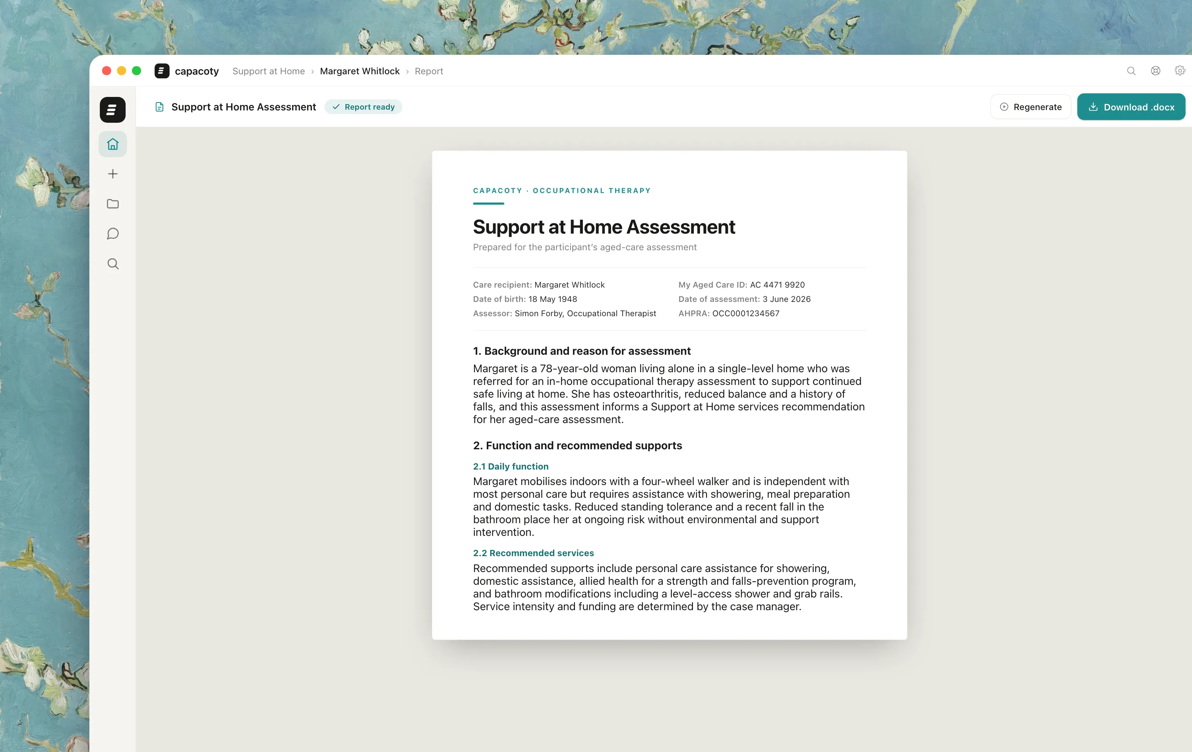Minimize the window with yellow button

click(x=121, y=71)
